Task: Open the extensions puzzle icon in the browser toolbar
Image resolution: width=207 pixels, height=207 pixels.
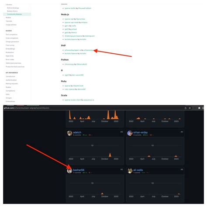Action: point(199,108)
